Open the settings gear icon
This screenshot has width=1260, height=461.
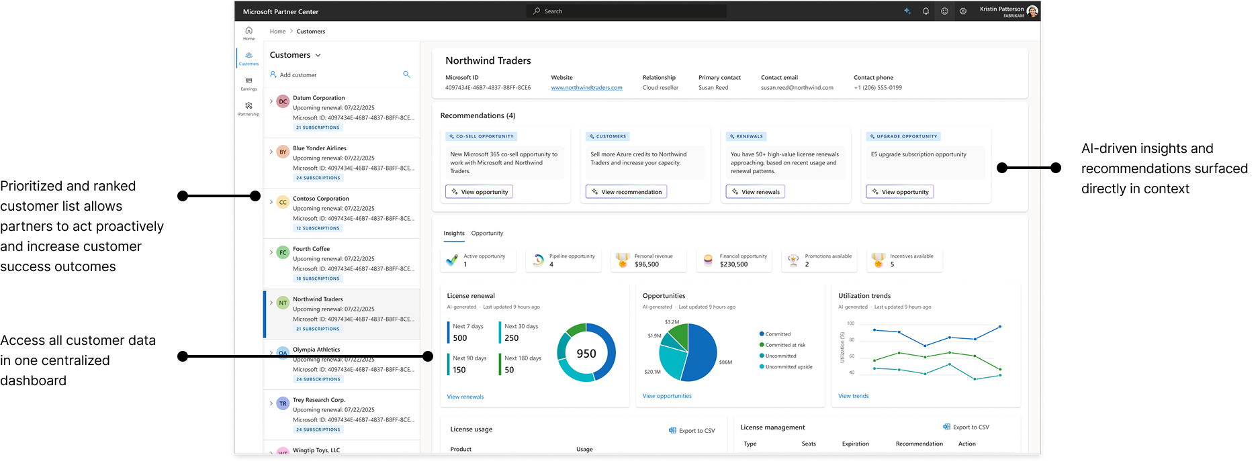click(963, 11)
